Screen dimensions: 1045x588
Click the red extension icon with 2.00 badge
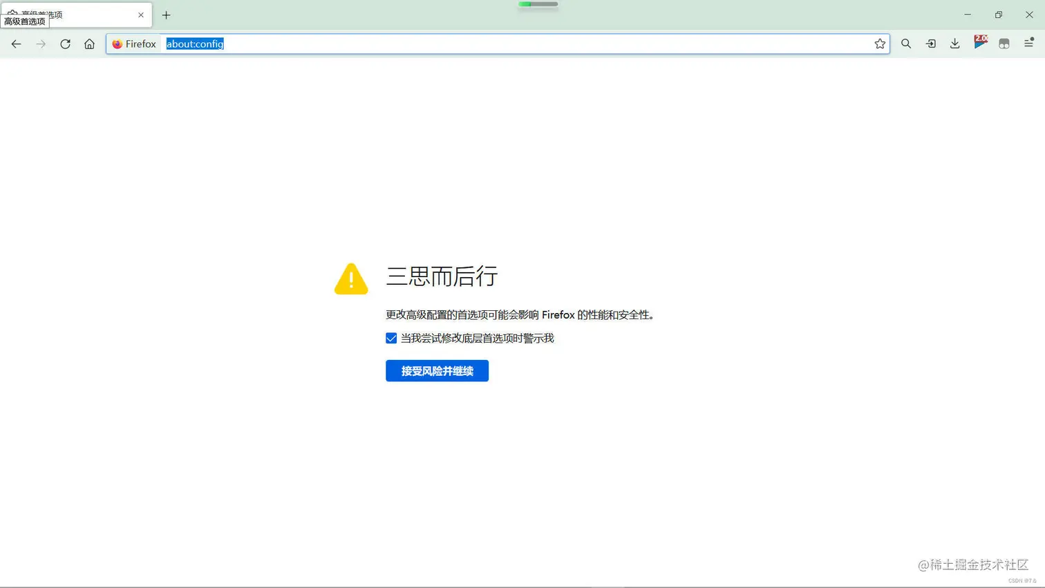coord(980,42)
